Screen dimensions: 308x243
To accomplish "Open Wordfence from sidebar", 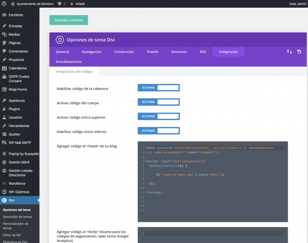I will coord(17,183).
